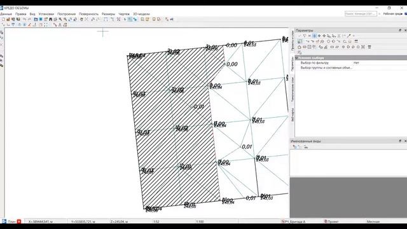This screenshot has width=407, height=229.
Task: Click the first icon in Именованные виды toolbar
Action: [294, 147]
